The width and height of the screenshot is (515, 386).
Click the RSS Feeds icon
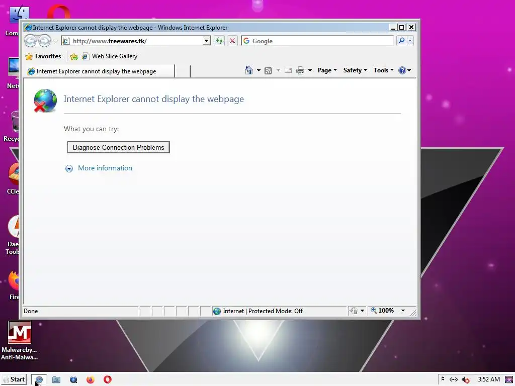pyautogui.click(x=268, y=70)
